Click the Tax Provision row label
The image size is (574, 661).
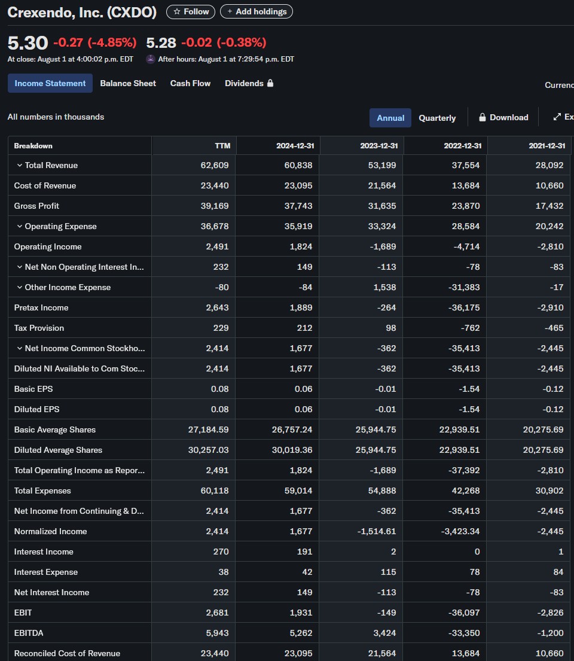[39, 328]
